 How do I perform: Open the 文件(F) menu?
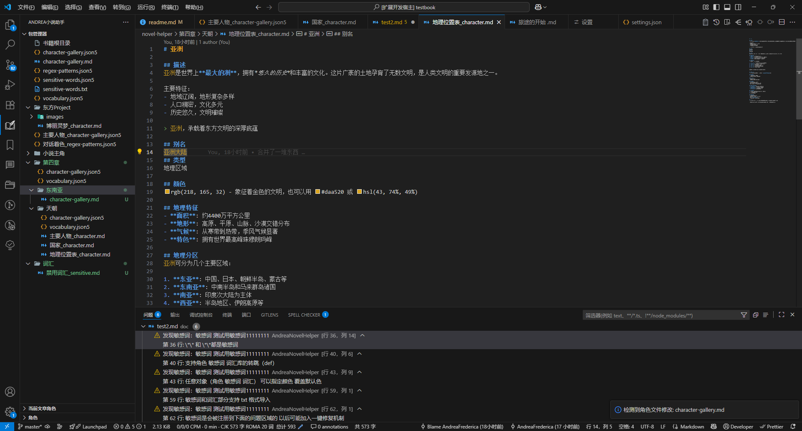coord(26,7)
